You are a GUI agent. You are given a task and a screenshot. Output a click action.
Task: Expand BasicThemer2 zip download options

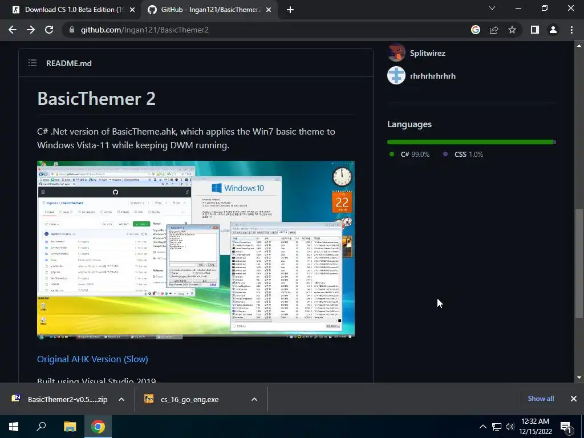(x=121, y=399)
